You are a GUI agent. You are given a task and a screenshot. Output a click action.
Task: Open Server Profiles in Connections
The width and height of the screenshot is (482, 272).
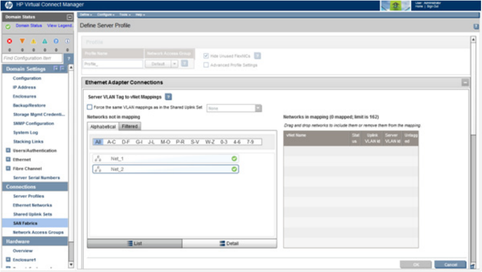coord(29,196)
